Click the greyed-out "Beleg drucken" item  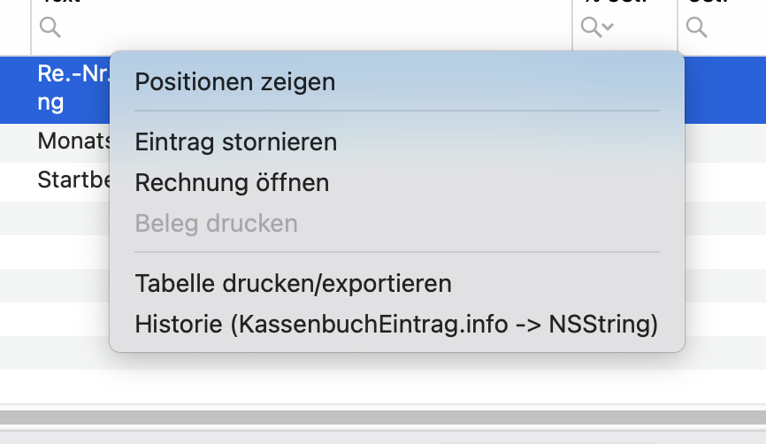[x=216, y=223]
